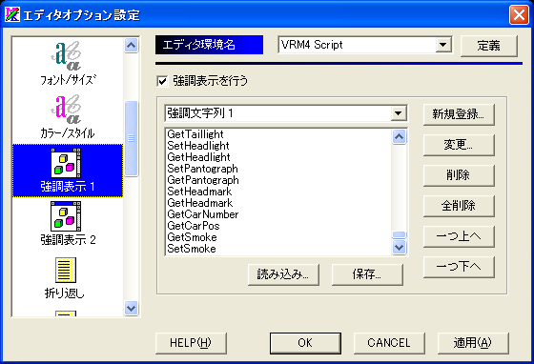Move item up with 一つ上へ
534x364 pixels.
tap(459, 236)
